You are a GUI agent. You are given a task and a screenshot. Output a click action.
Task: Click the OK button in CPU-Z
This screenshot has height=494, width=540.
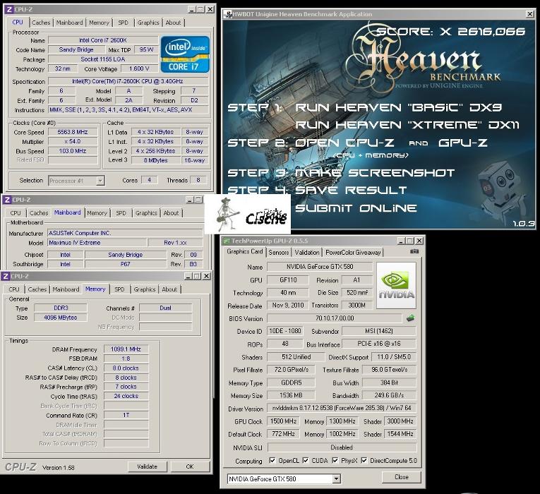tap(190, 466)
